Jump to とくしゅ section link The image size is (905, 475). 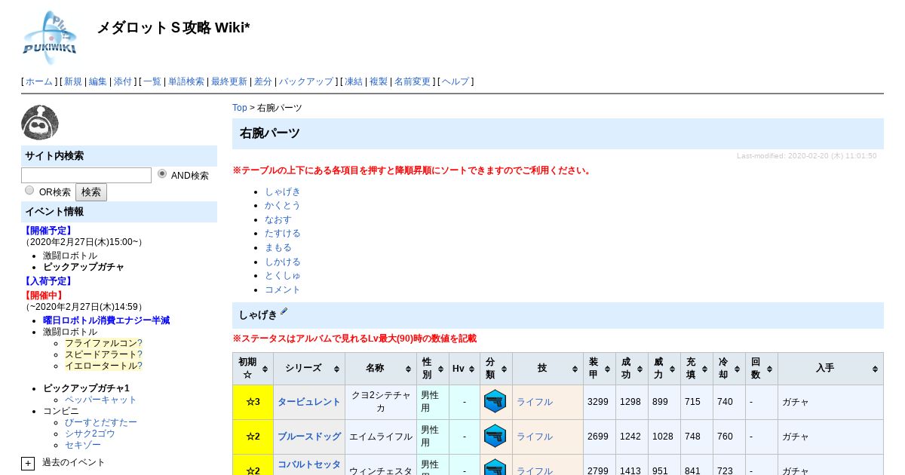[x=283, y=275]
